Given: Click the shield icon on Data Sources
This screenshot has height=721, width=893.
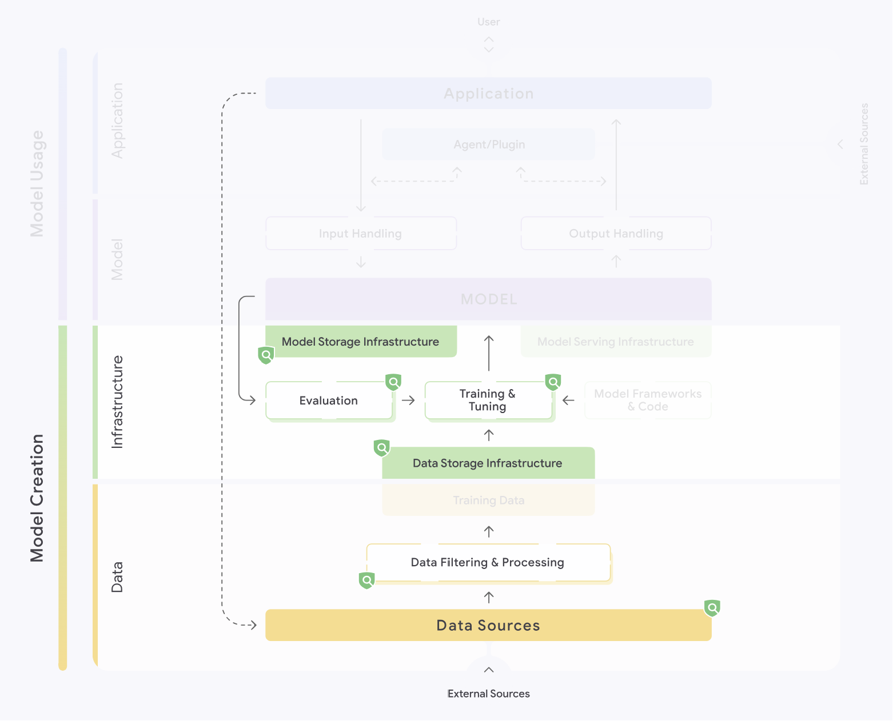Looking at the screenshot, I should [712, 608].
